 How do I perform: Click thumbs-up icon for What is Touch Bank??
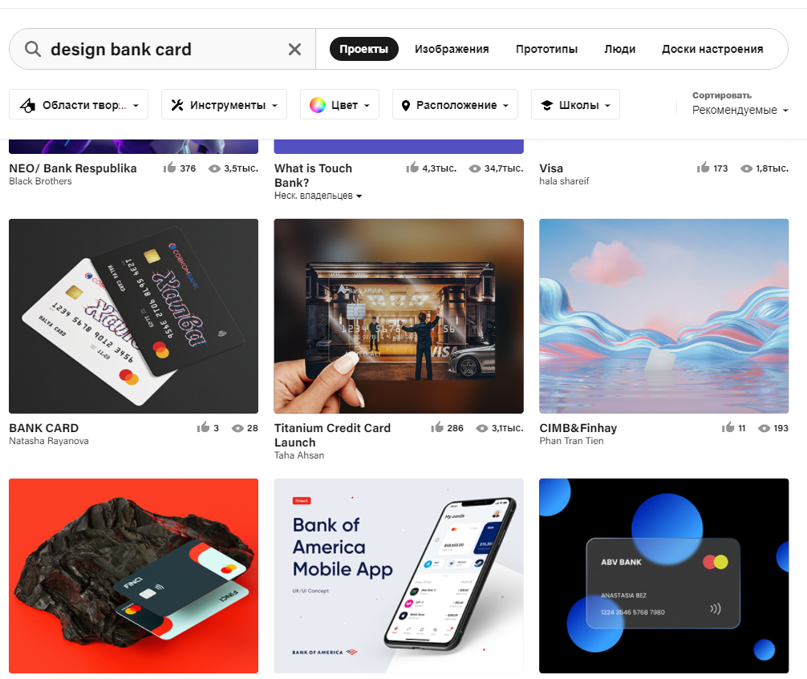pos(412,168)
